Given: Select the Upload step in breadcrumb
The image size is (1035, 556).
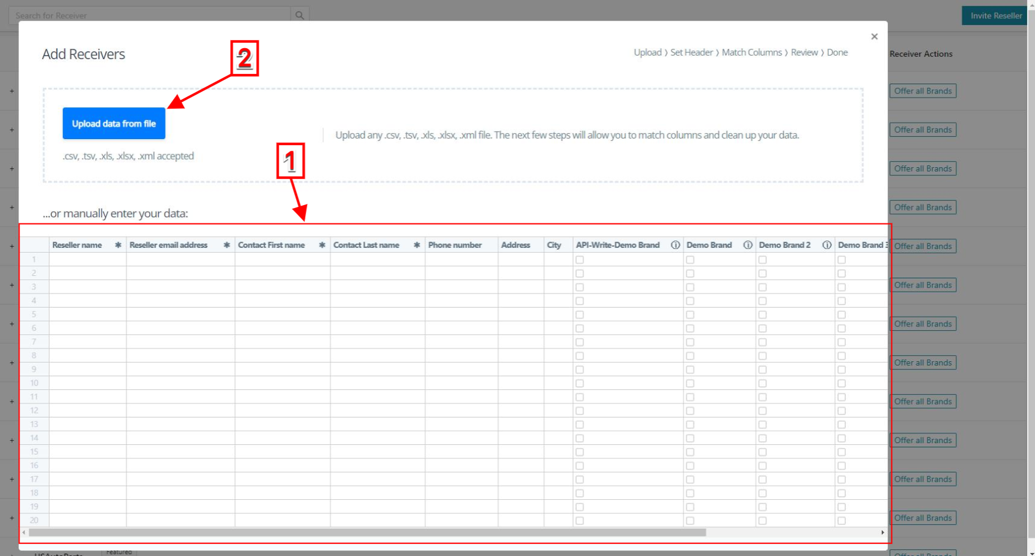Looking at the screenshot, I should [647, 52].
